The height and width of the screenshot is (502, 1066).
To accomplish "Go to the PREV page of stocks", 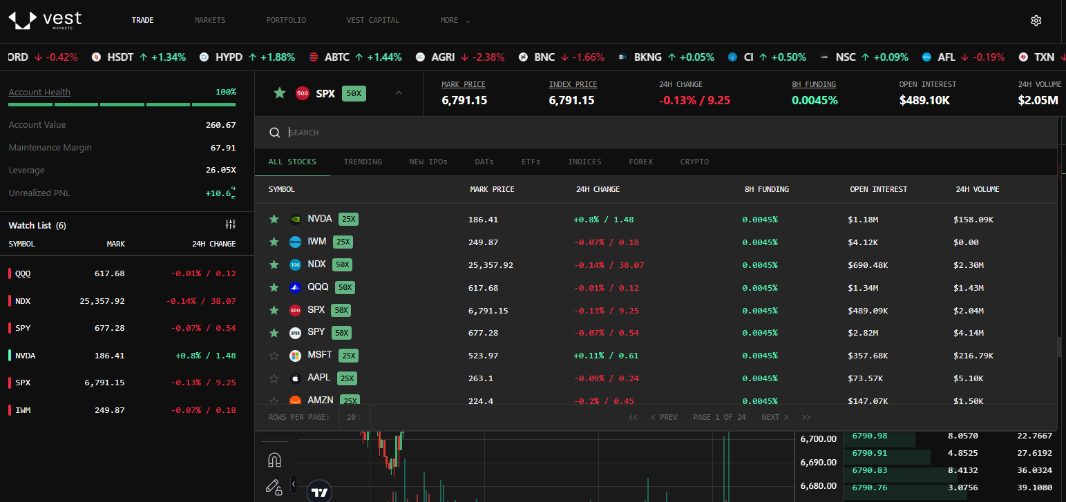I will click(665, 417).
